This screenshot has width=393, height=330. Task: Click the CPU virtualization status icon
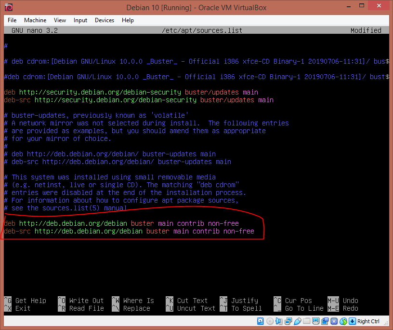pyautogui.click(x=334, y=321)
